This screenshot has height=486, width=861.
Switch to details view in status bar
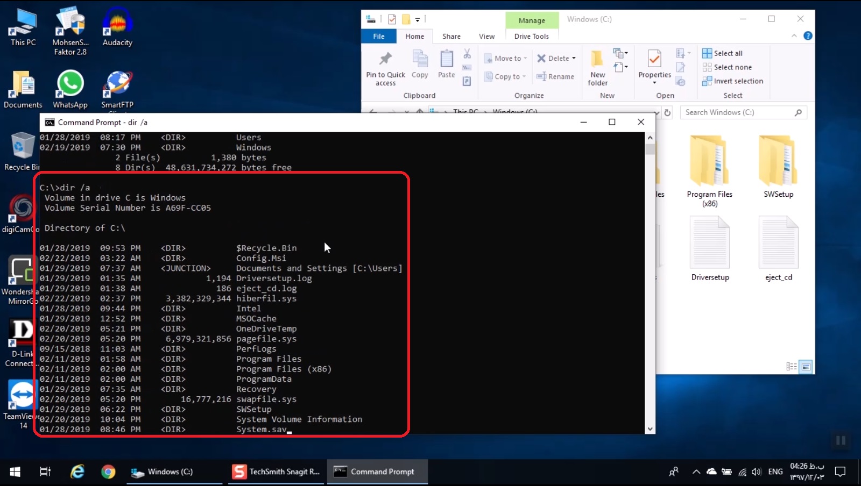point(792,366)
